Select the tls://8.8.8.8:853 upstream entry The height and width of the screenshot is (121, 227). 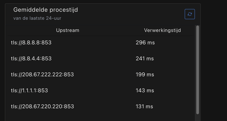[x=31, y=43]
